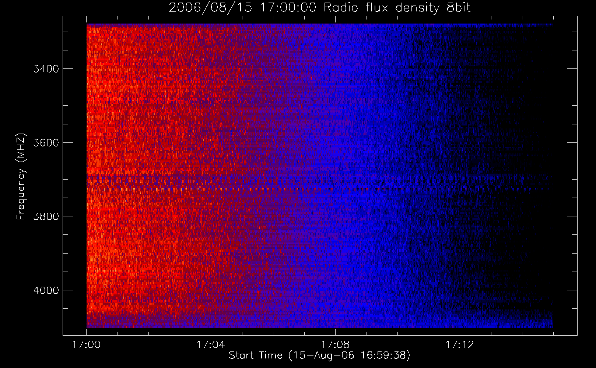Click the 17:08 time axis label

coord(335,345)
